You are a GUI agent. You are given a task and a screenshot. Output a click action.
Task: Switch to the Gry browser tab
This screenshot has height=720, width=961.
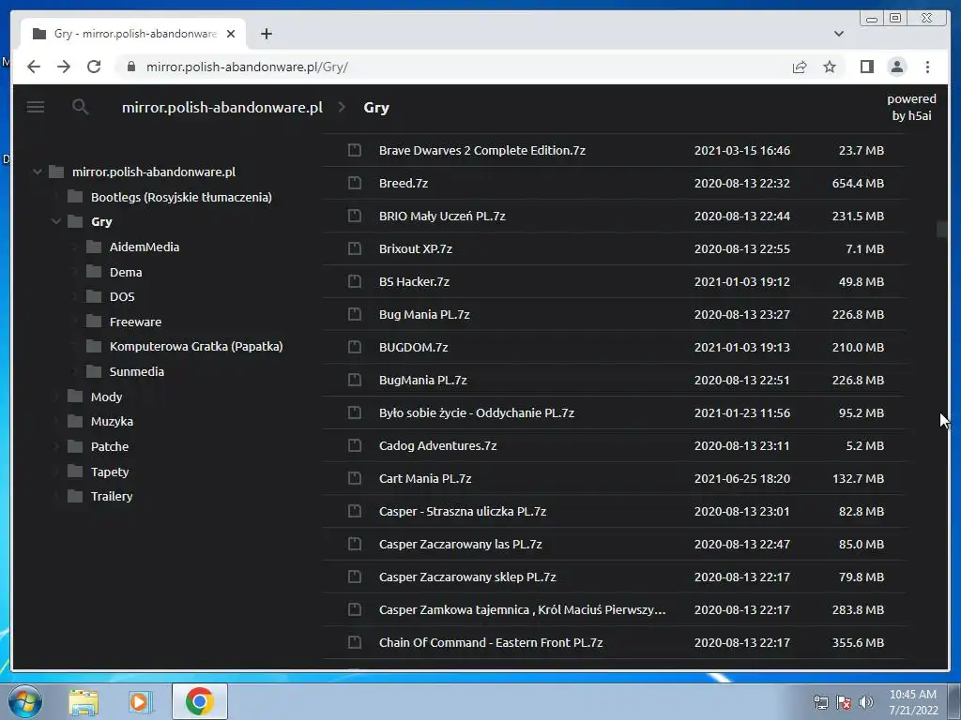click(133, 34)
